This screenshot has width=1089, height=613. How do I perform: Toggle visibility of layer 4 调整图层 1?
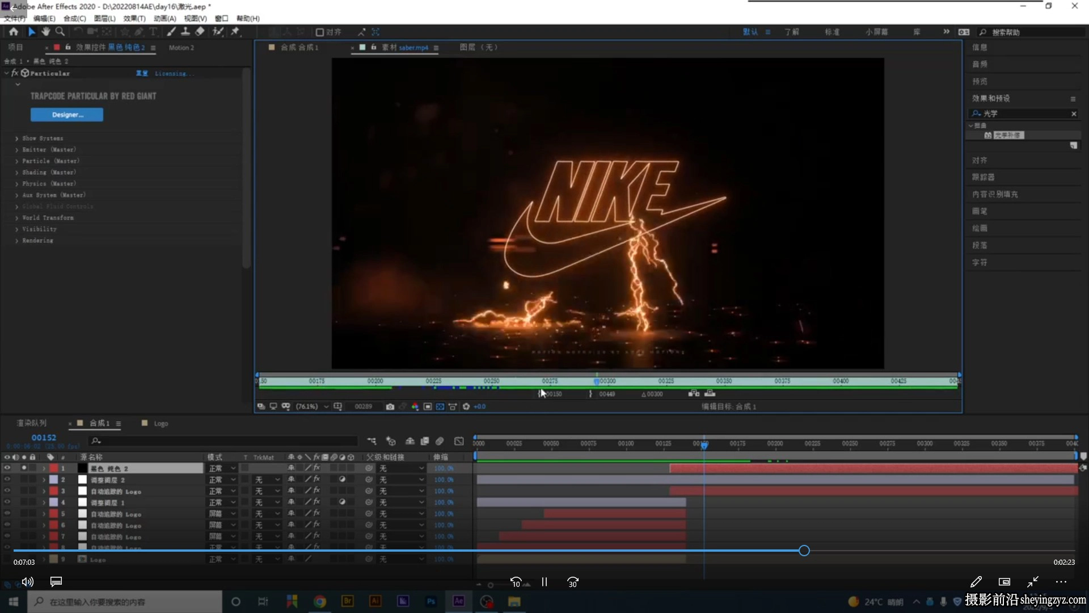click(7, 502)
